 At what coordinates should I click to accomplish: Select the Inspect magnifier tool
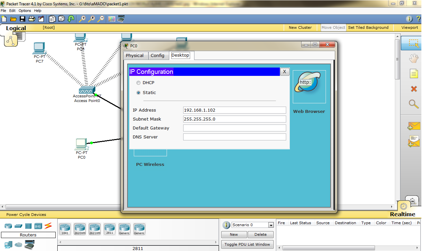point(413,104)
